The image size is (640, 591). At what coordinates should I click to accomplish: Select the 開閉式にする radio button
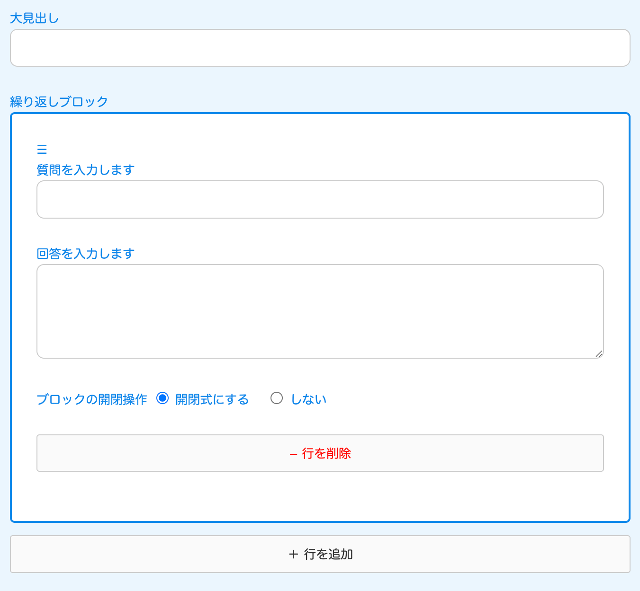pyautogui.click(x=162, y=398)
